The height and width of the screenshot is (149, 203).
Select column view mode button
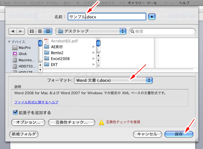48,31
